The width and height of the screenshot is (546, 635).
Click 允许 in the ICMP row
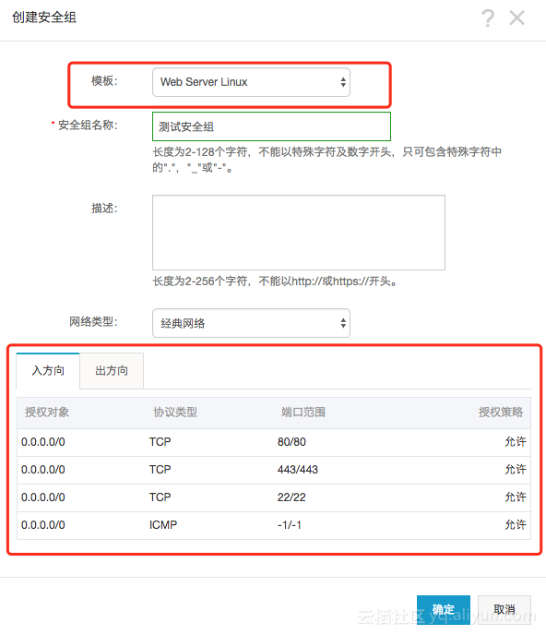click(x=516, y=525)
